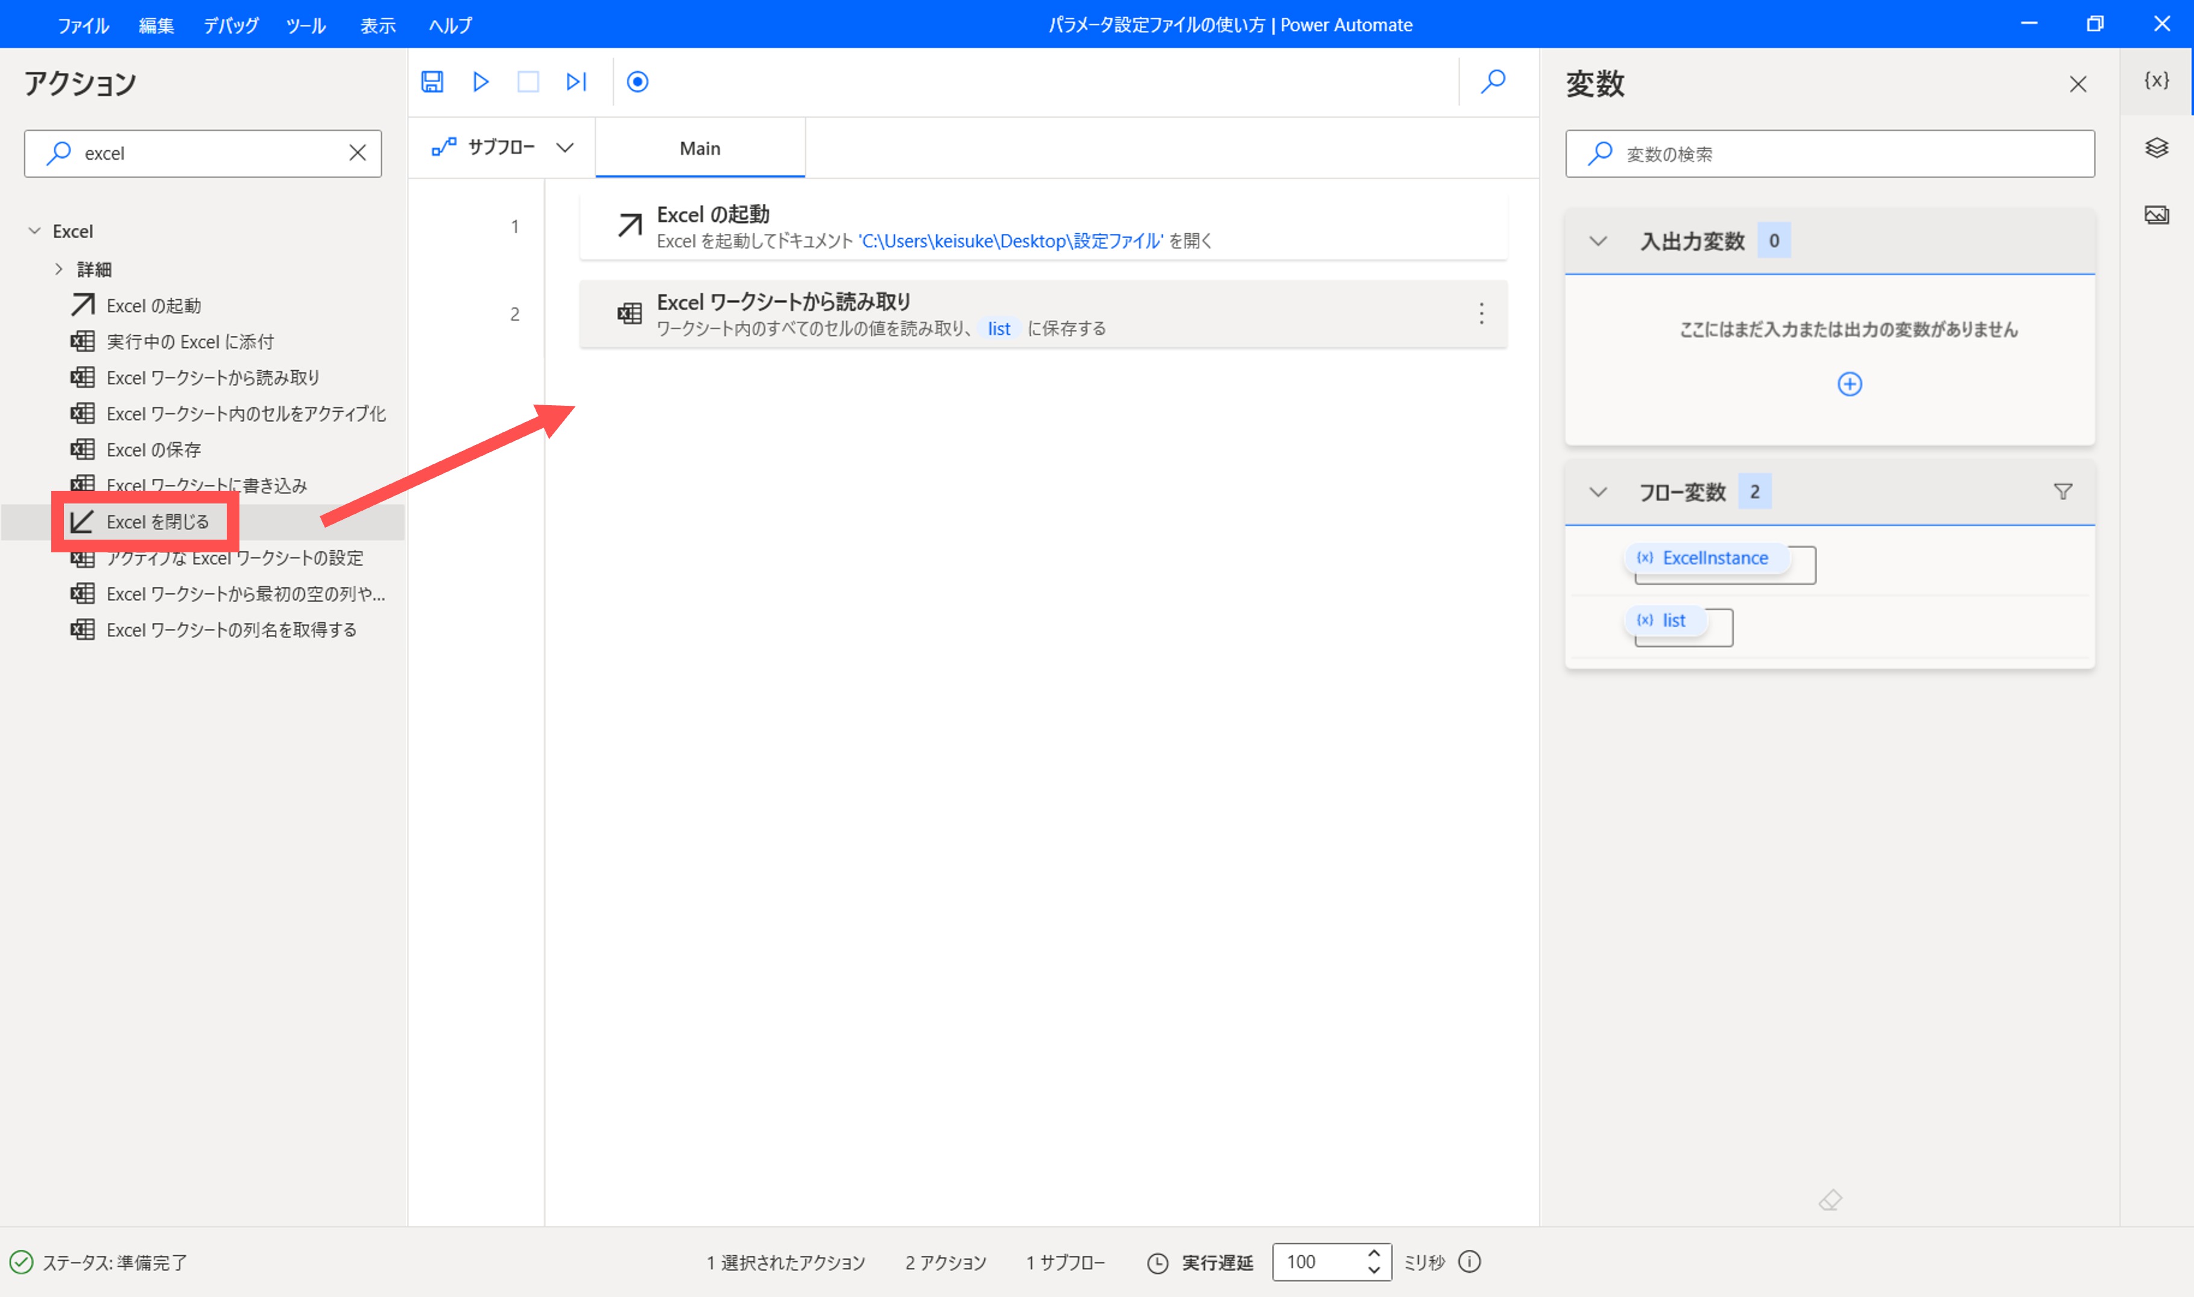Increase run delay with up arrow
2194x1297 pixels.
1374,1252
